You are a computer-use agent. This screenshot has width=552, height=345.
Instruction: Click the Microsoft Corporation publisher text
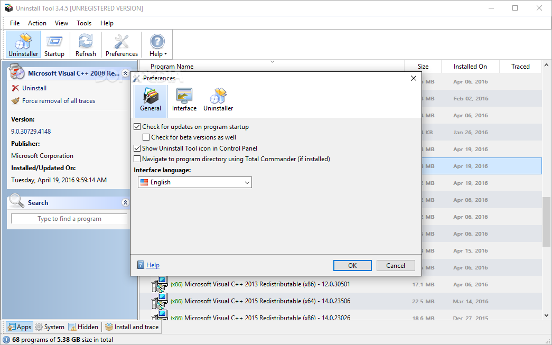click(42, 156)
